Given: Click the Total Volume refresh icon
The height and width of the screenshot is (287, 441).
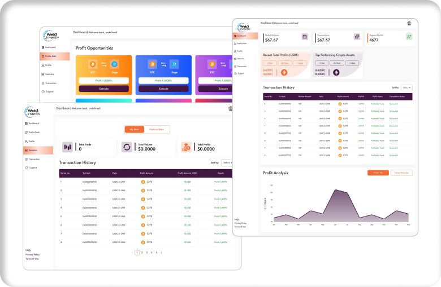Looking at the screenshot, I should pyautogui.click(x=127, y=147).
